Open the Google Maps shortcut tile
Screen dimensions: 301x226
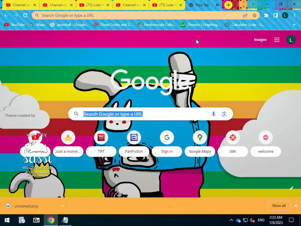click(x=200, y=144)
